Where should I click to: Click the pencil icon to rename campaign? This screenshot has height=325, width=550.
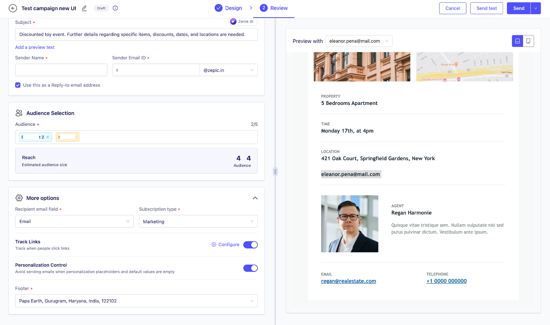point(84,8)
